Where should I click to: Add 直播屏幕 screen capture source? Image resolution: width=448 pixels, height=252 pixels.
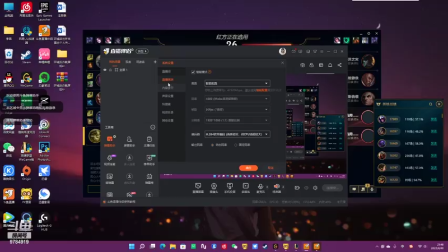coord(198,188)
